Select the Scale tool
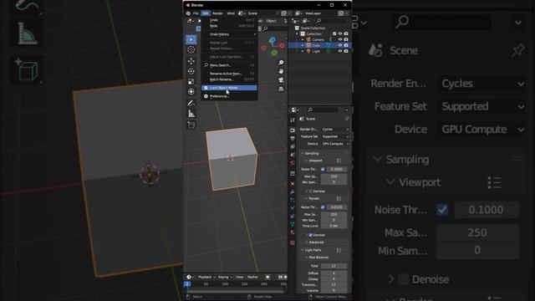The image size is (535, 301). 191,82
